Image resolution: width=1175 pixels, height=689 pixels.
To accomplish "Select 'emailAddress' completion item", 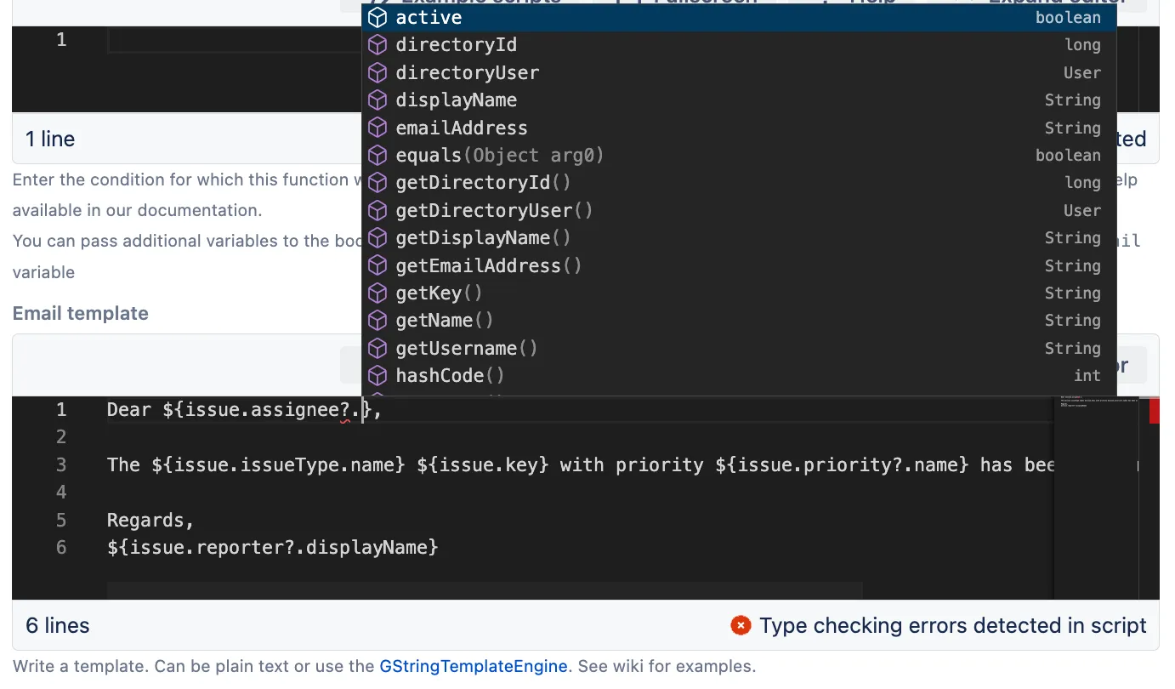I will [x=739, y=128].
